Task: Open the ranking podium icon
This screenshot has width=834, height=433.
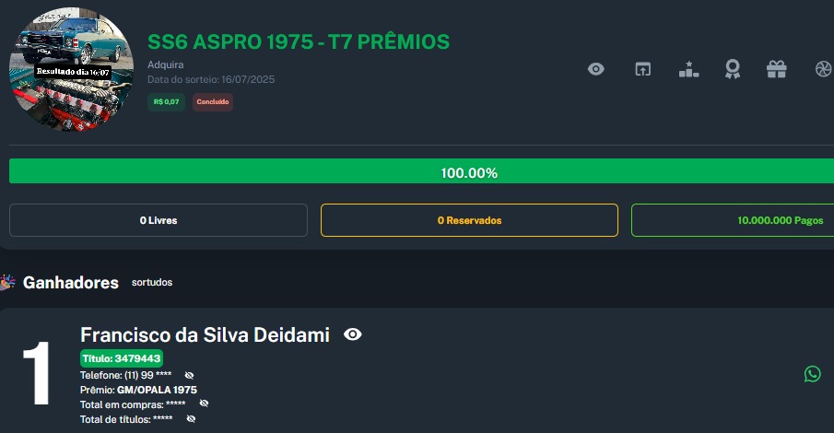Action: 688,69
